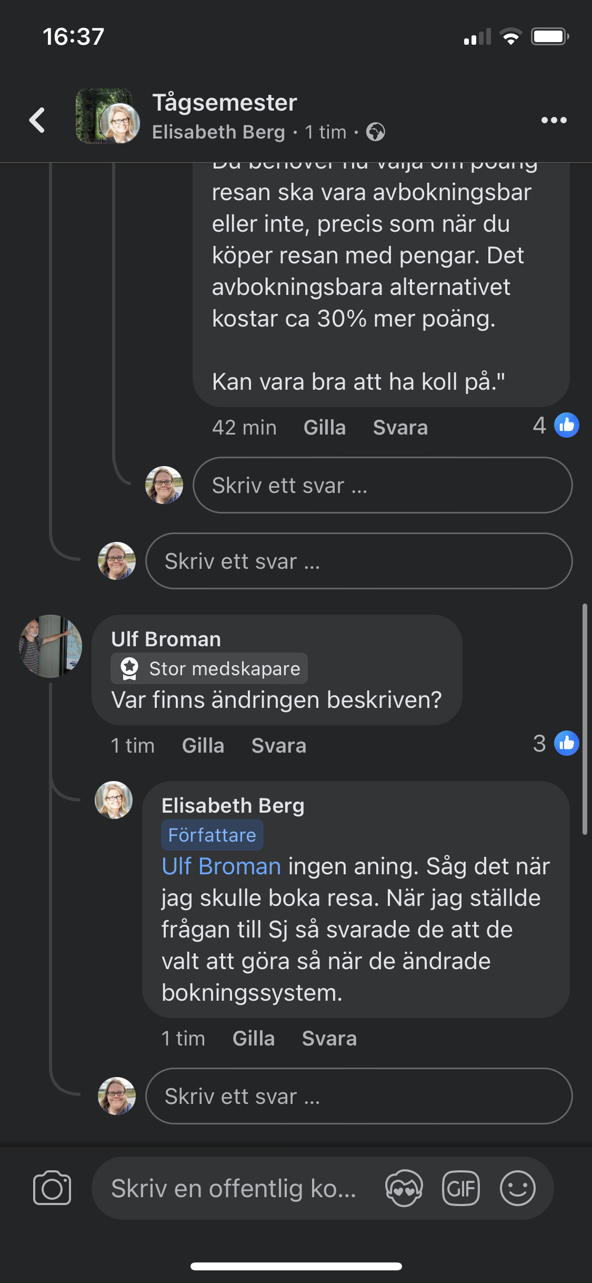The image size is (592, 1283).
Task: View the 3 likes on Ulf's comment
Action: [566, 744]
